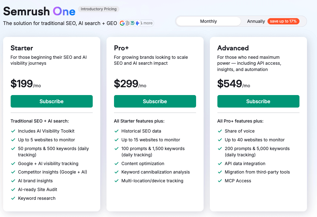Expand the '& more' platforms chip
This screenshot has width=317, height=217.
pos(146,23)
